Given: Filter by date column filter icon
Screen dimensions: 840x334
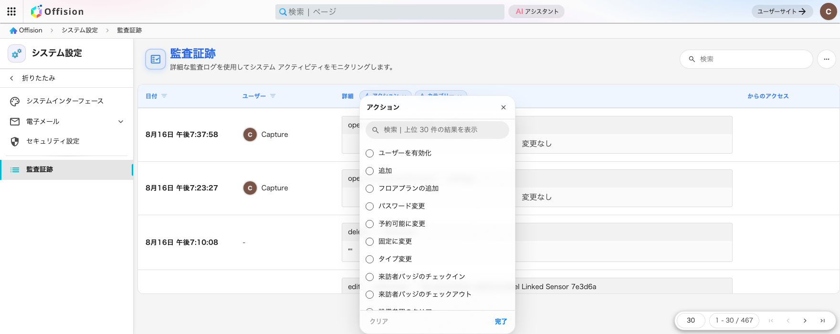Looking at the screenshot, I should click(164, 96).
